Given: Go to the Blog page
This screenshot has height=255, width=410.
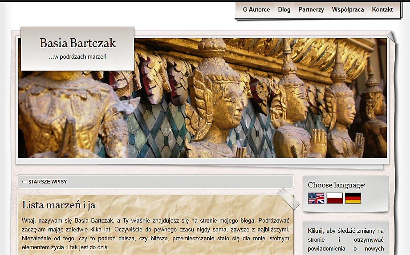Looking at the screenshot, I should click(x=284, y=10).
